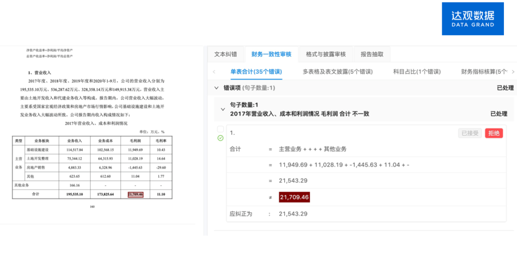Click the green check status icon
This screenshot has height=265, width=517.
point(220,138)
